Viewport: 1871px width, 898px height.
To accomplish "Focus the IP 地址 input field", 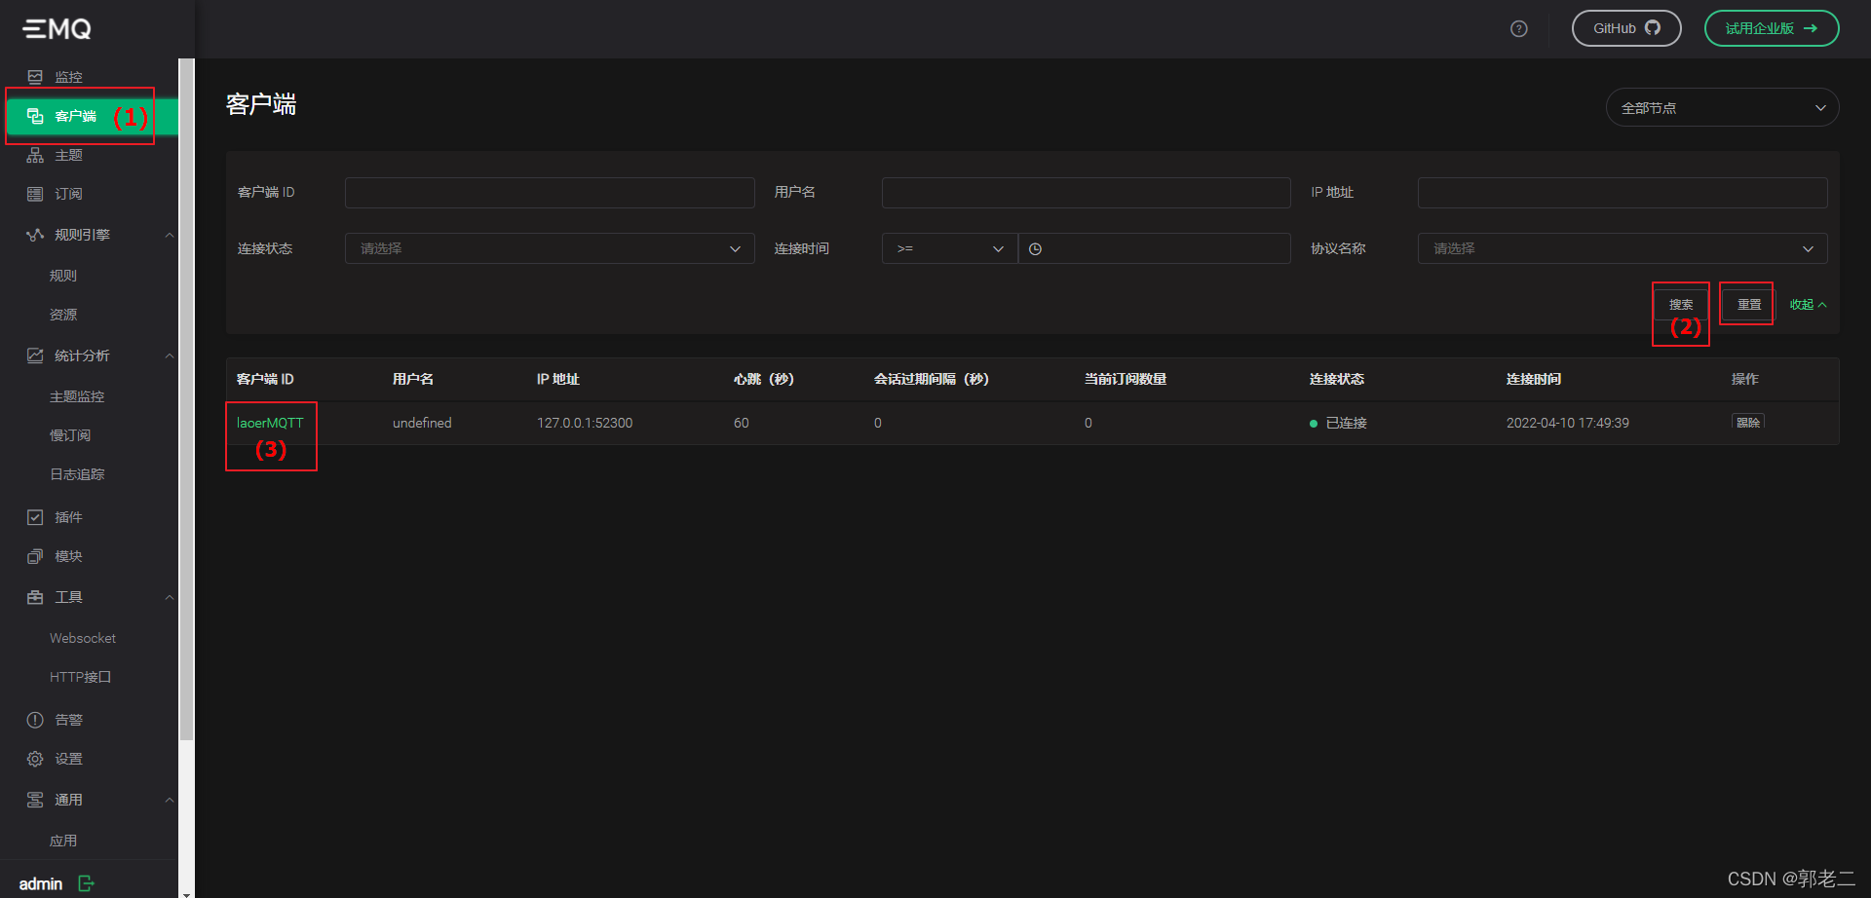I will pos(1622,192).
